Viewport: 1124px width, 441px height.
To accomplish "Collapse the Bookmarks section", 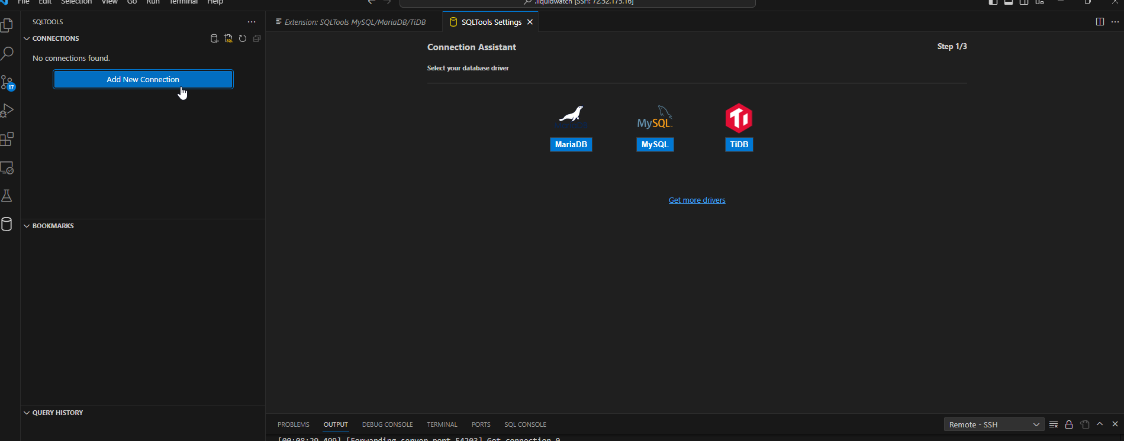I will click(27, 226).
